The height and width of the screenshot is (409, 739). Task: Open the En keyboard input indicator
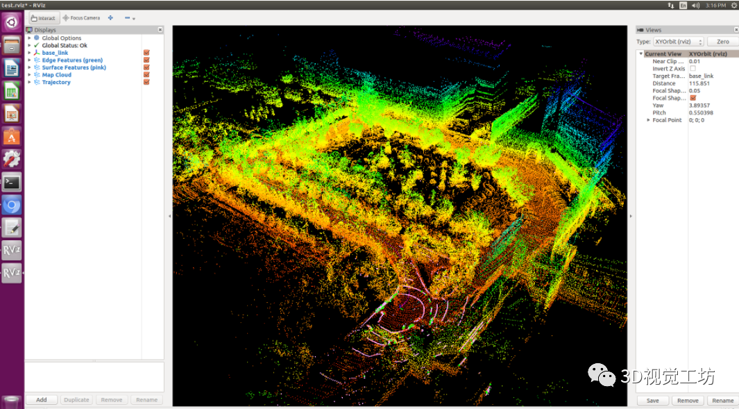pyautogui.click(x=683, y=5)
